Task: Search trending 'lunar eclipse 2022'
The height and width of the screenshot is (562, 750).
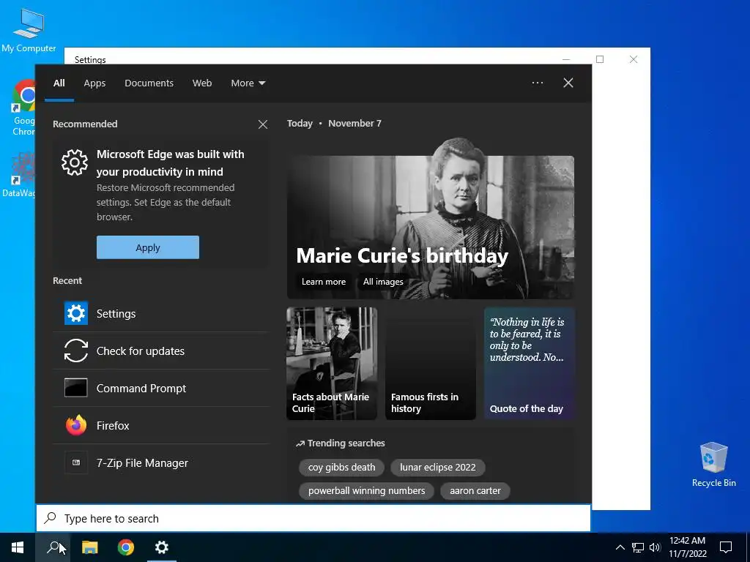Action: pyautogui.click(x=438, y=468)
